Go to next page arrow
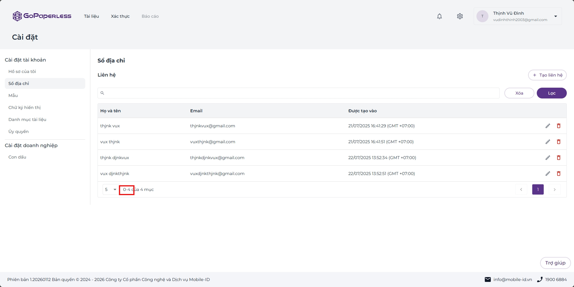Screen dimensions: 574x287 (555, 189)
